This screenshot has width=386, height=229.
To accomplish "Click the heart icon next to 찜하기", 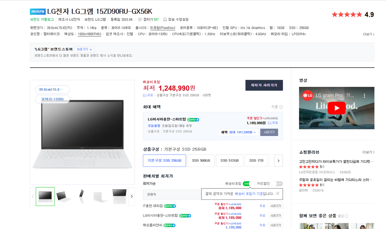I will coord(140,19).
